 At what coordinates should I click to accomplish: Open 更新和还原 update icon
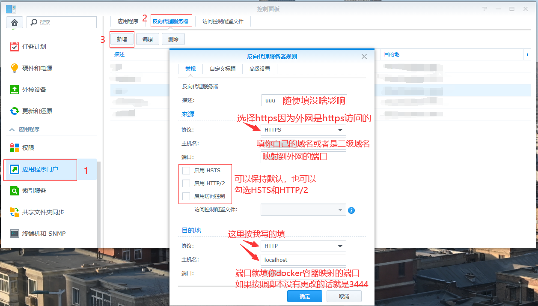(15, 111)
